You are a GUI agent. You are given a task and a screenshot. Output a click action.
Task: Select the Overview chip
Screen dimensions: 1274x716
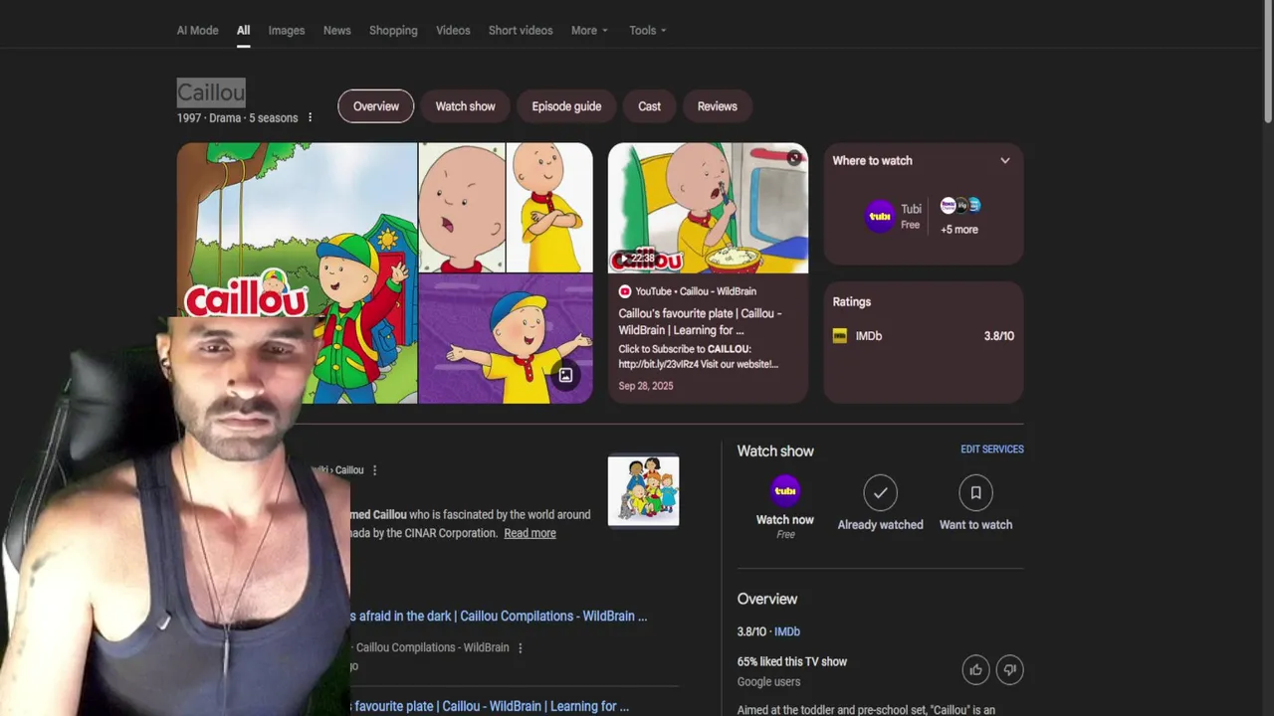pos(376,106)
